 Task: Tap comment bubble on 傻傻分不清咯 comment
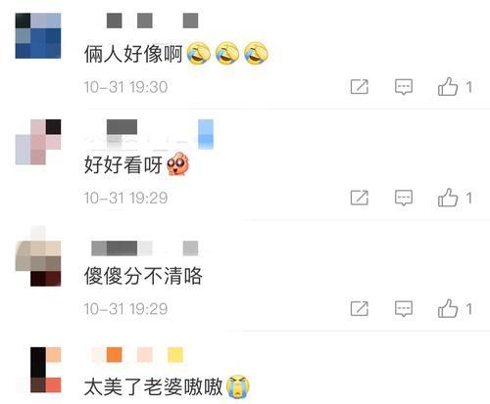click(404, 309)
